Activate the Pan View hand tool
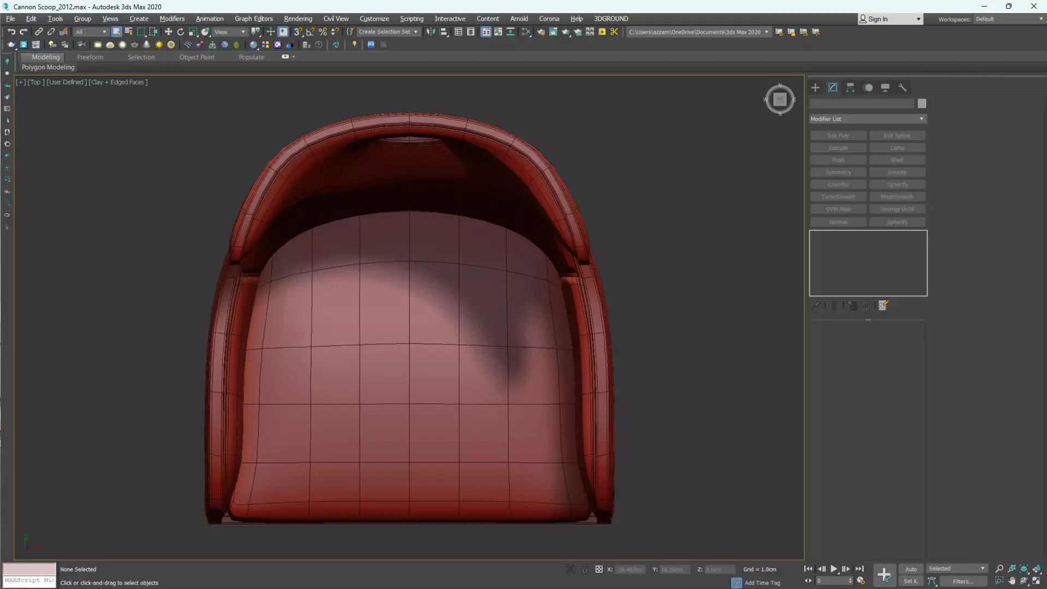 [x=1012, y=581]
